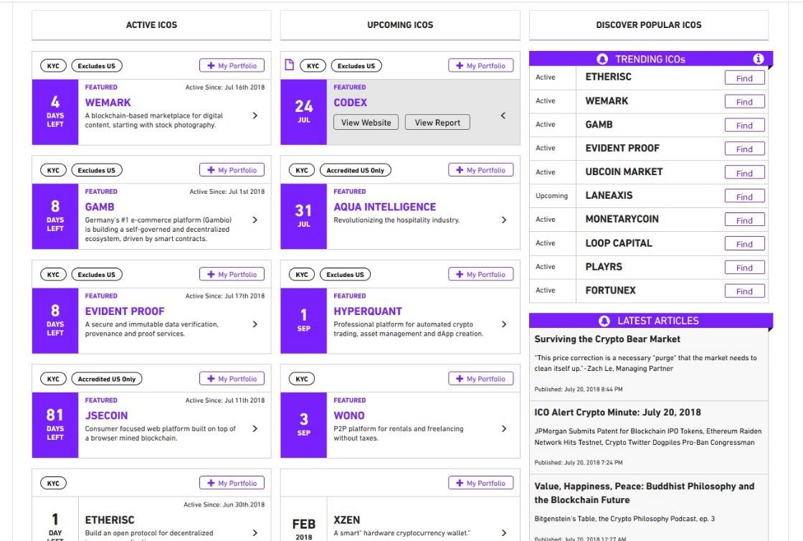Click the '24 JUL' date tile on CODEX
This screenshot has width=803, height=541.
coord(304,112)
